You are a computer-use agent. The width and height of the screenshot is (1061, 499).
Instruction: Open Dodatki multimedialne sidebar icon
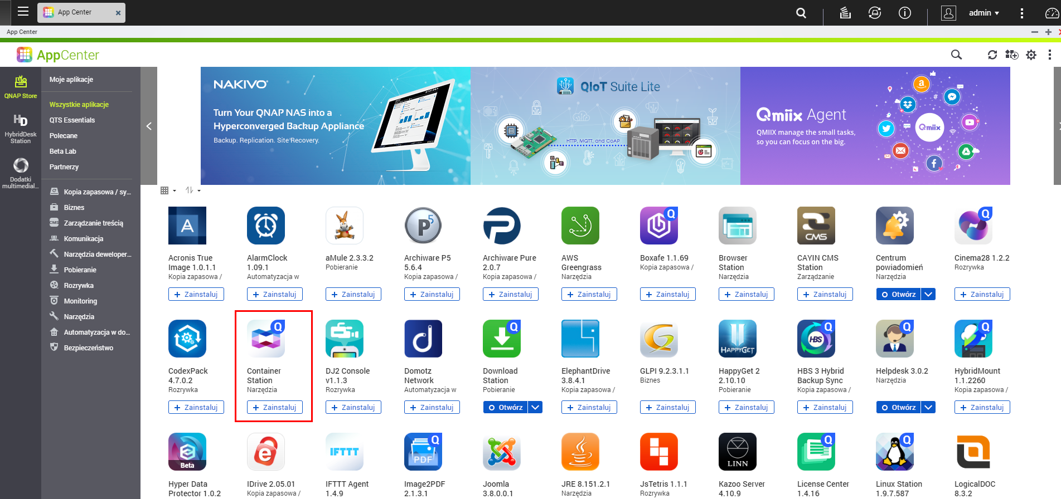pyautogui.click(x=21, y=173)
